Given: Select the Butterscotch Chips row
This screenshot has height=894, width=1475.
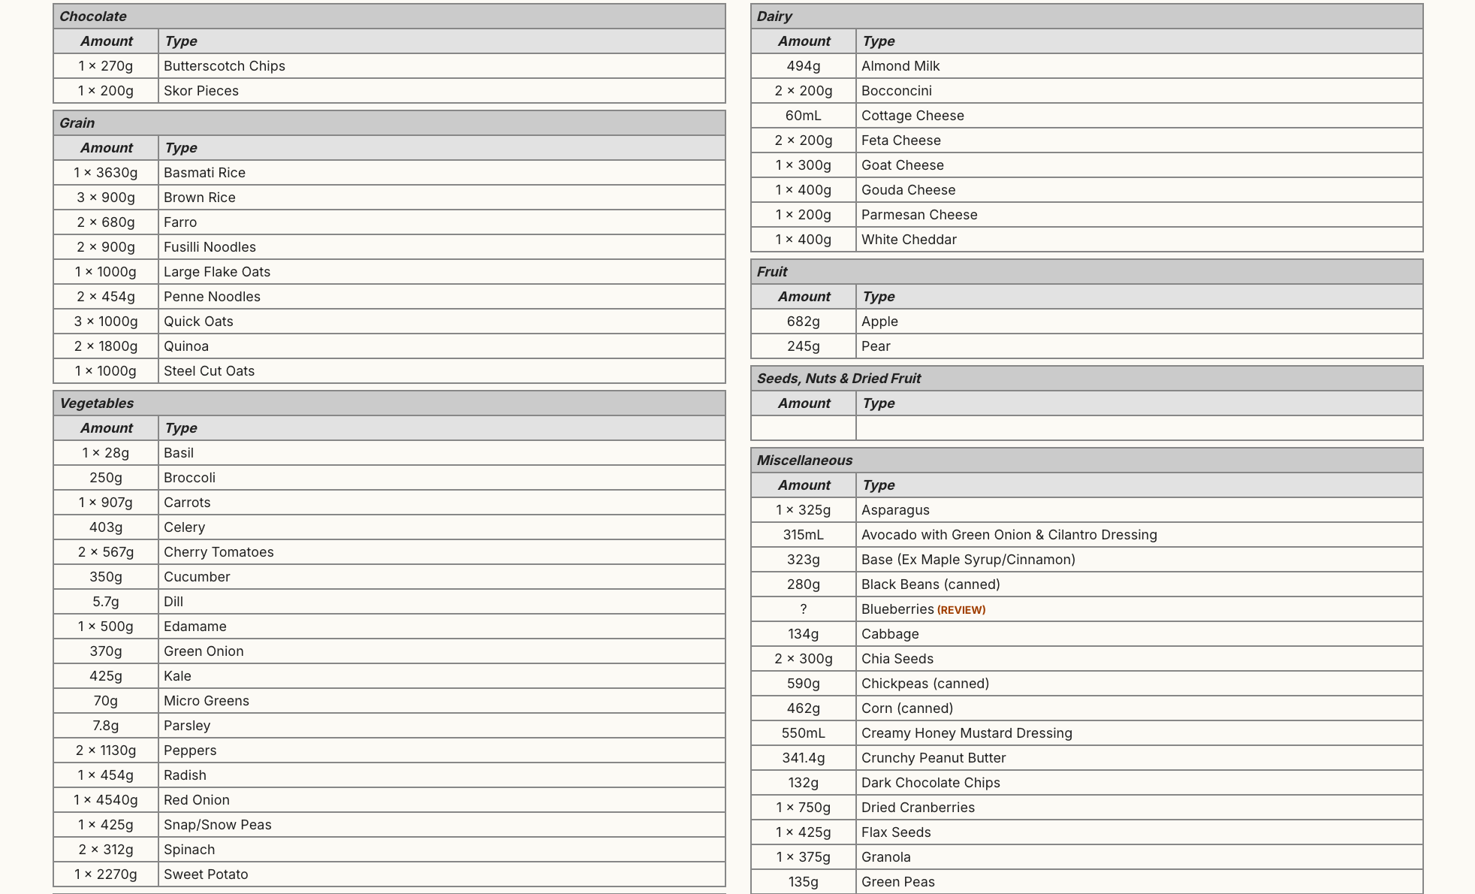Looking at the screenshot, I should point(389,66).
